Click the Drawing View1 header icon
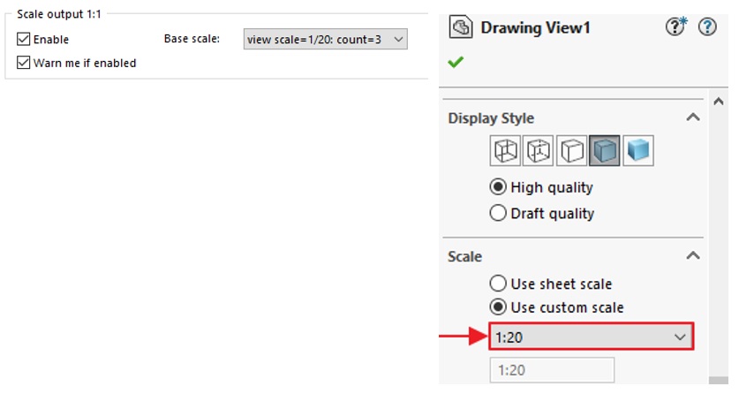This screenshot has height=394, width=739. (461, 27)
